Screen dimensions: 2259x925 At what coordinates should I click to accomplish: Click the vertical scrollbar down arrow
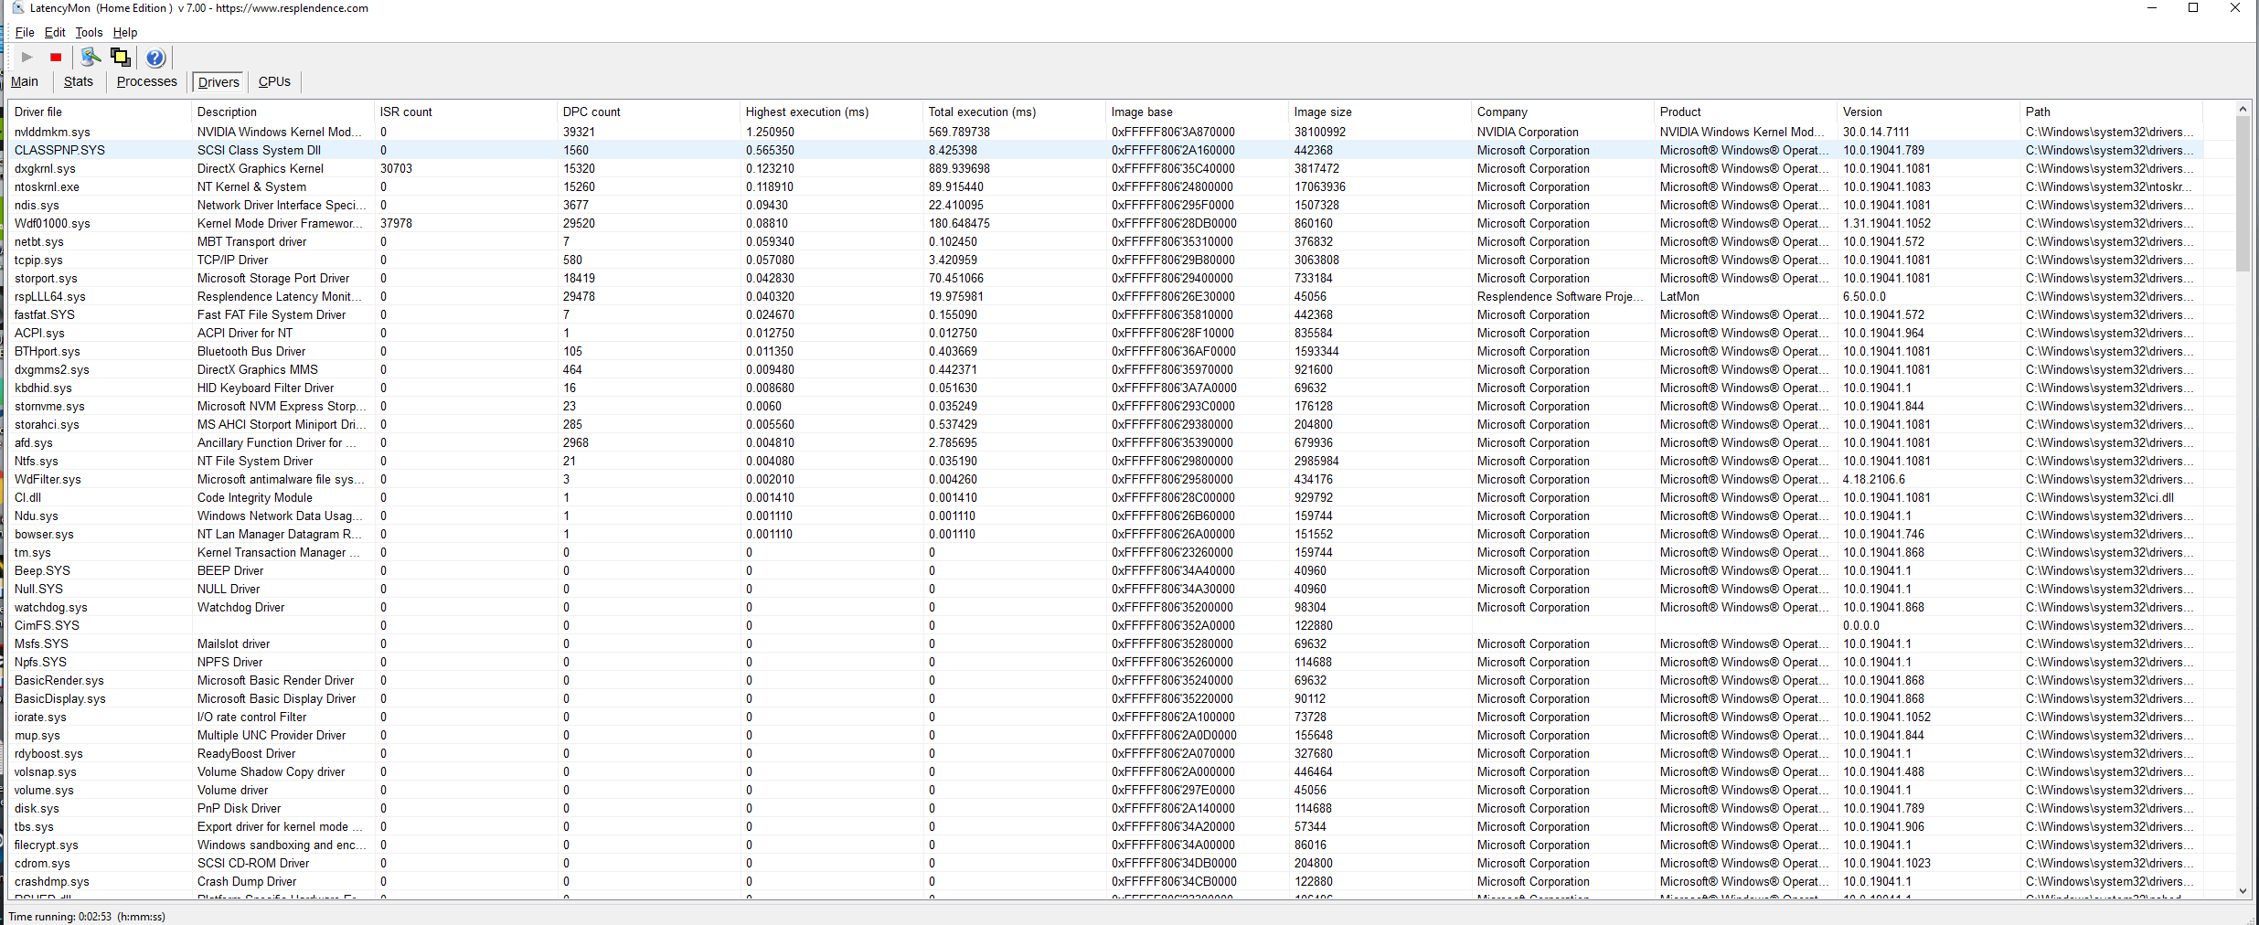(2243, 891)
